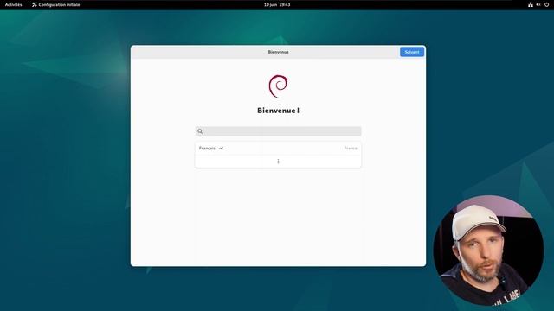Click the webcam overlay circle
This screenshot has height=311, width=554.
pos(488,251)
